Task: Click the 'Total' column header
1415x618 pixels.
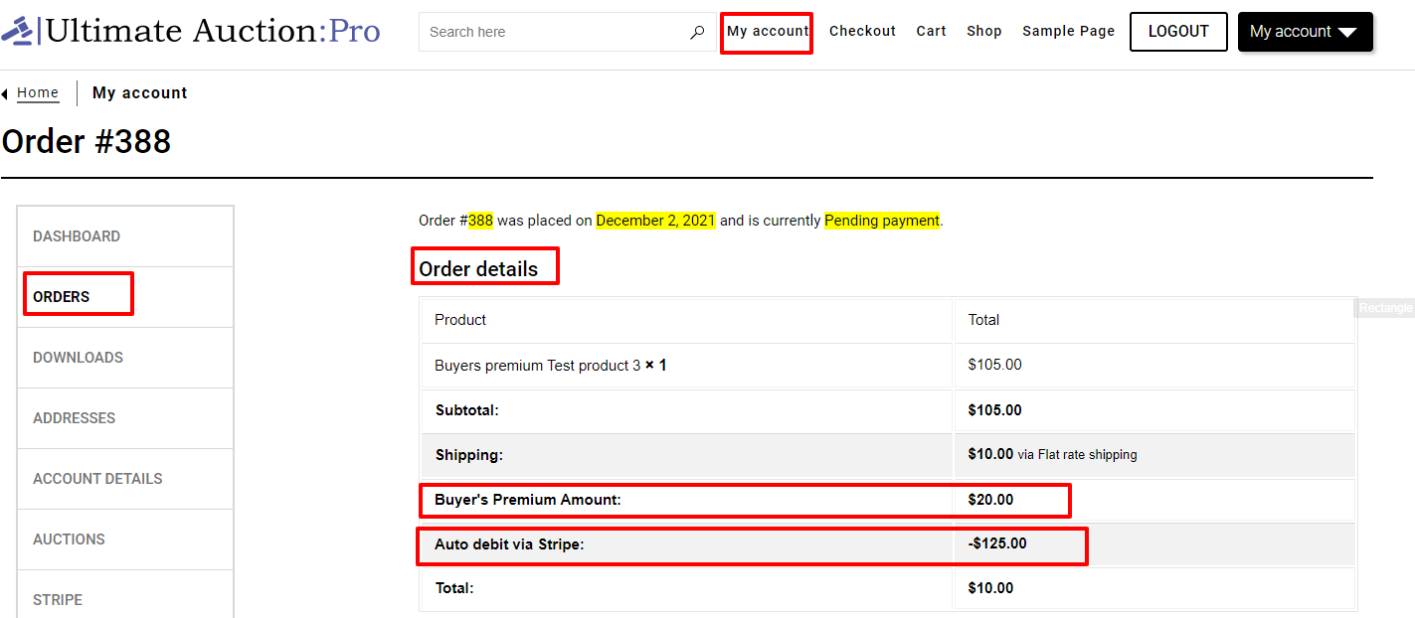Action: (983, 320)
